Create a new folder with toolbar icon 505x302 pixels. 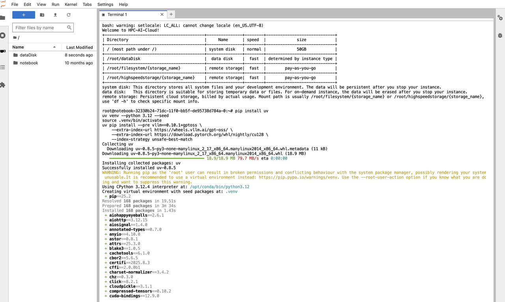[x=42, y=15]
